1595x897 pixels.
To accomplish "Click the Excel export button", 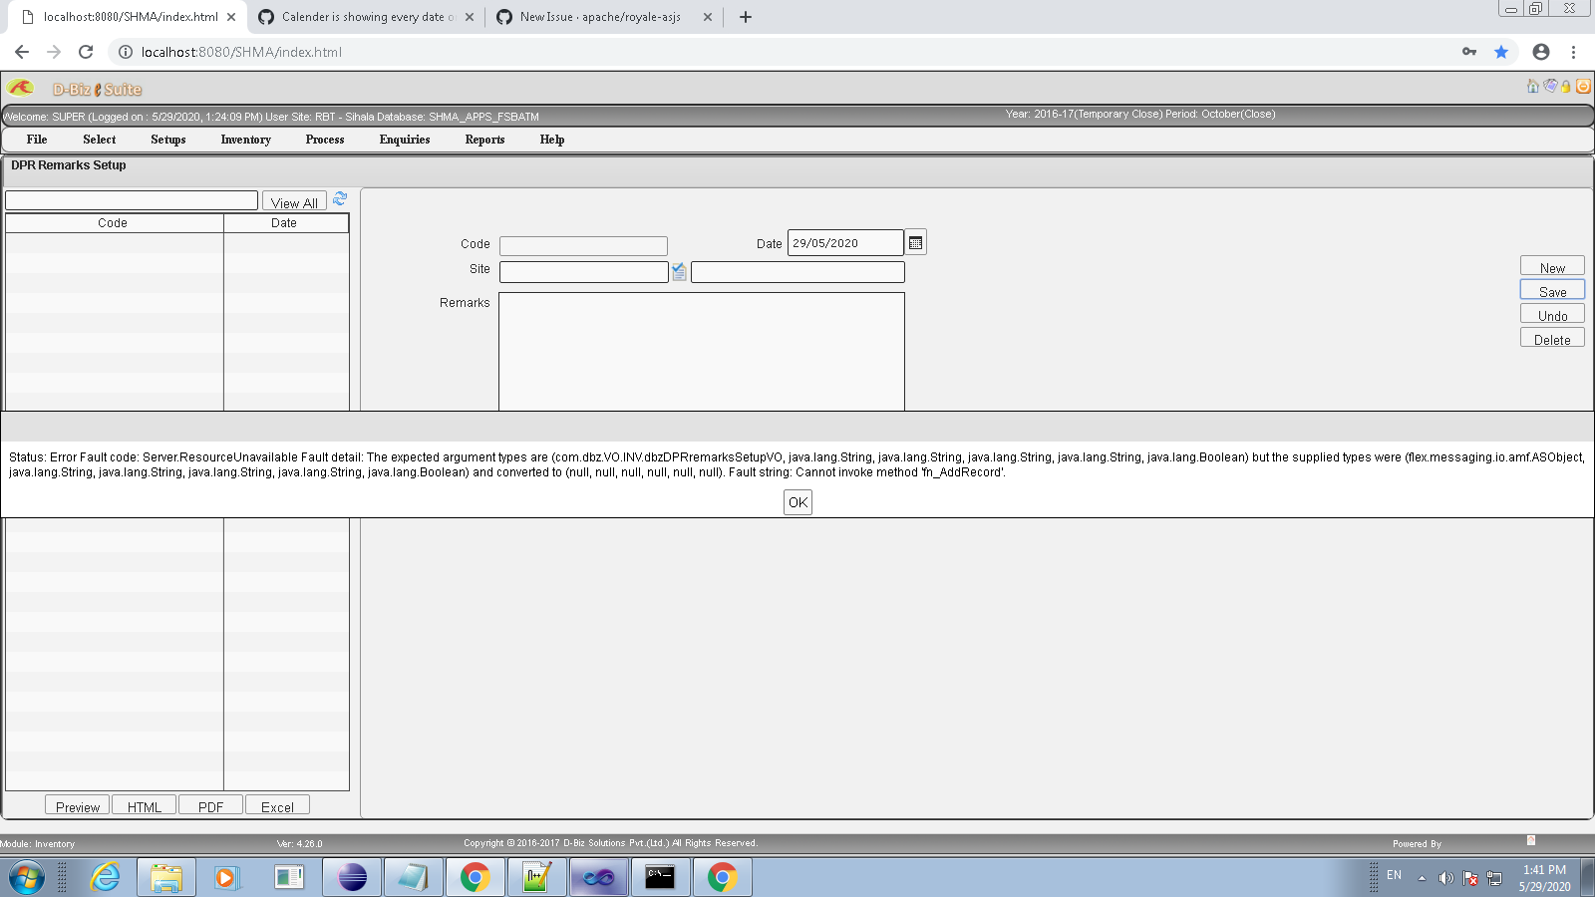I will [x=277, y=805].
